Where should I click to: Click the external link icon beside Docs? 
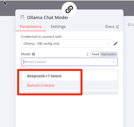click(x=117, y=27)
